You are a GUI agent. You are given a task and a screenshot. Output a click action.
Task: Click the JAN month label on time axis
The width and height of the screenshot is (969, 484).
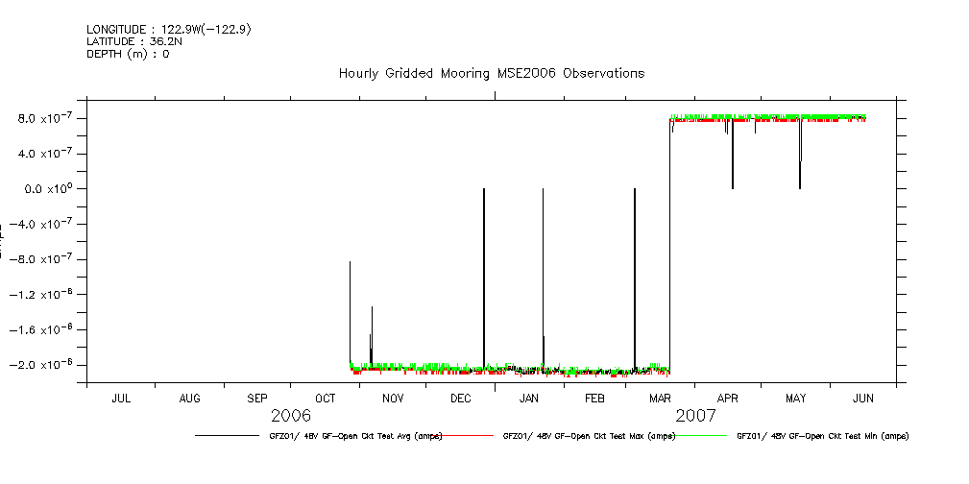pyautogui.click(x=528, y=398)
